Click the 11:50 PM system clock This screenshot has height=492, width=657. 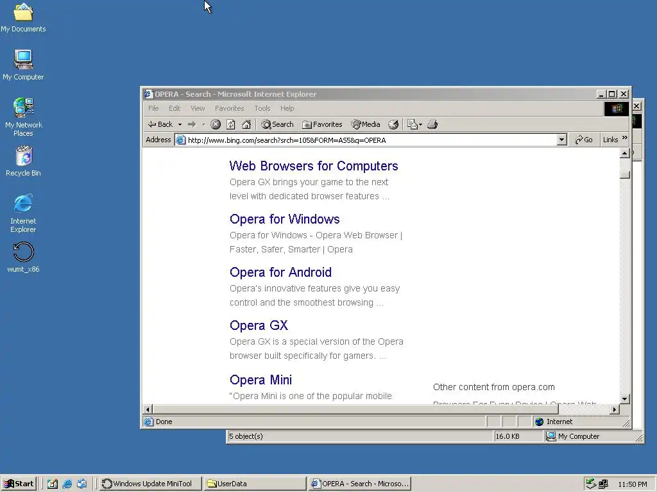pyautogui.click(x=632, y=484)
